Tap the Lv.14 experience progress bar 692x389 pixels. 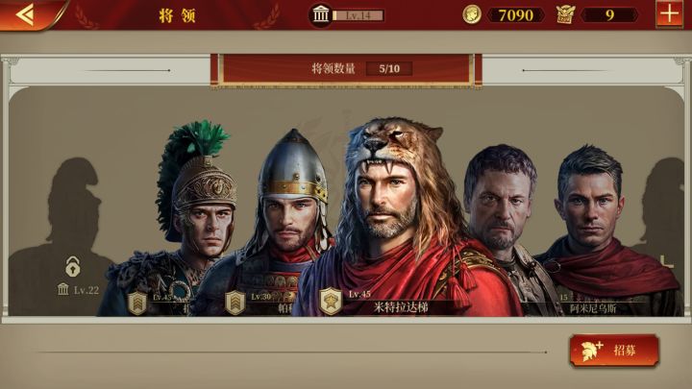click(358, 15)
